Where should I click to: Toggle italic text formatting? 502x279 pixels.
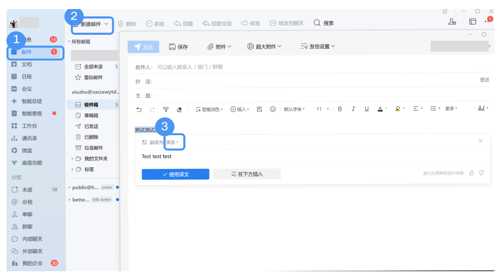[353, 109]
